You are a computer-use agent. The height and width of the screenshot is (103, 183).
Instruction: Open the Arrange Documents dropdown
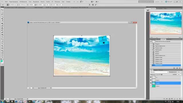(93, 2)
